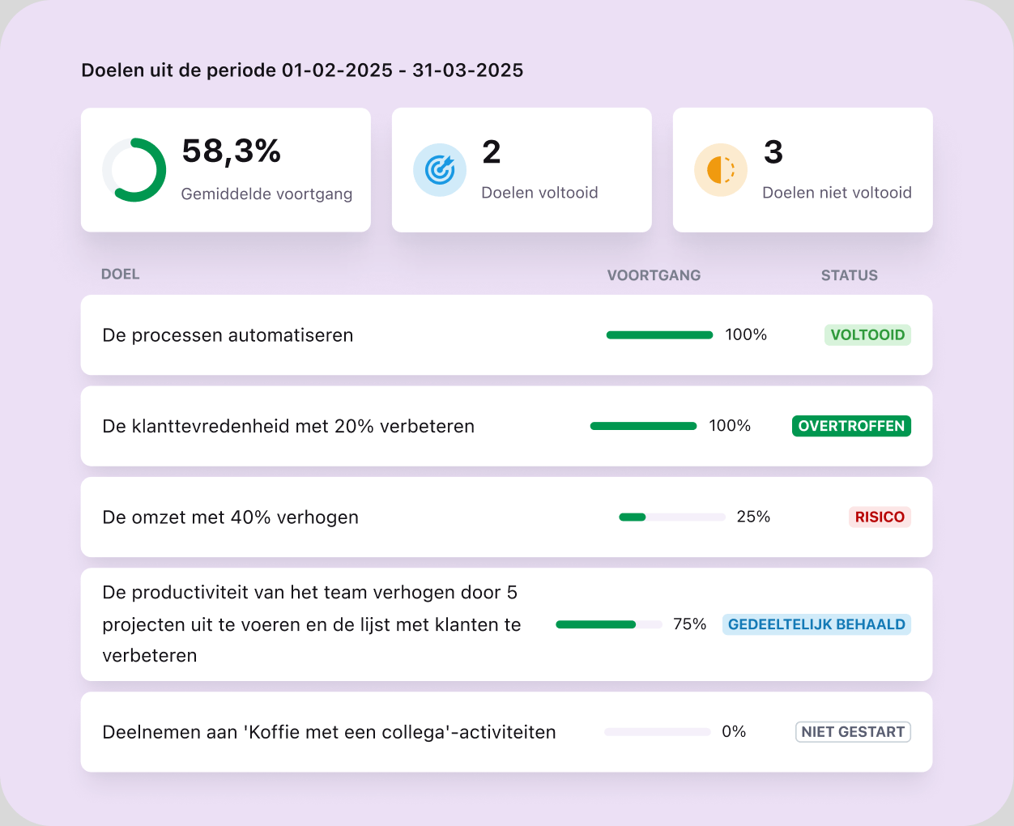Toggle the 'Doelen voltooid' summary card
The height and width of the screenshot is (826, 1014).
coord(522,169)
